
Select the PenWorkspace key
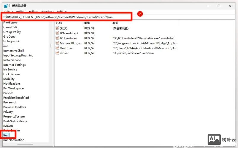point(14,88)
